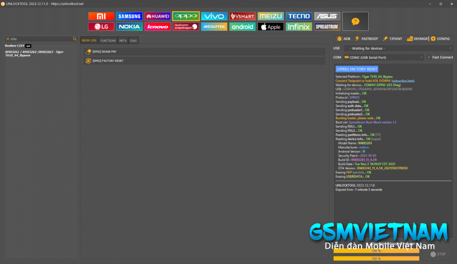The width and height of the screenshot is (457, 264).
Task: Click the STOP button
Action: pyautogui.click(x=438, y=254)
